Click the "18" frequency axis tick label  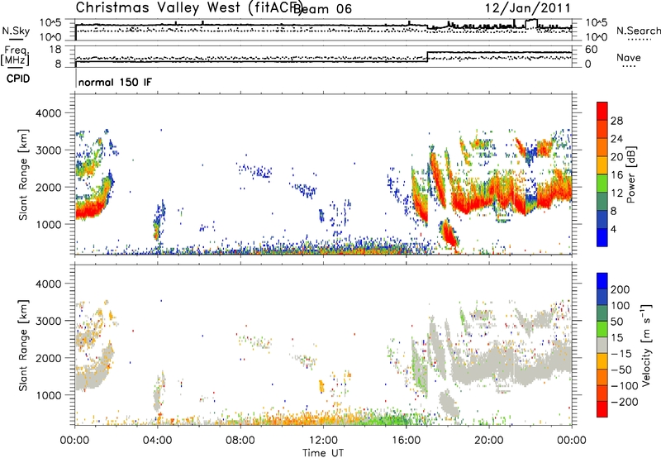pyautogui.click(x=55, y=50)
